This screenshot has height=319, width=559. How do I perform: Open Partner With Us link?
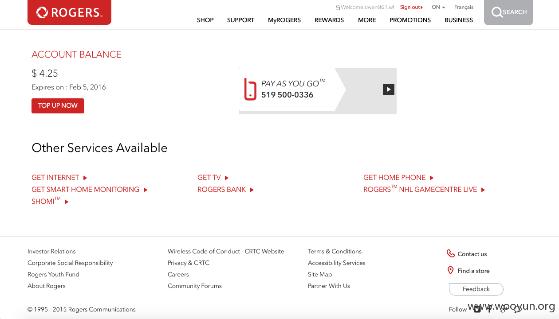[x=329, y=286]
